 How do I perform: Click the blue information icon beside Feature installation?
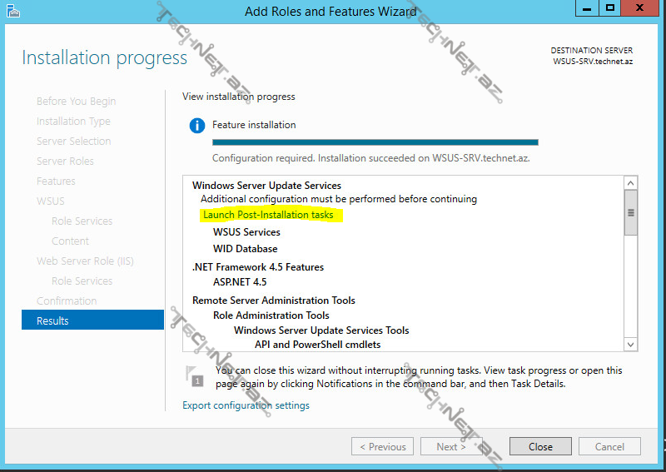[x=197, y=126]
